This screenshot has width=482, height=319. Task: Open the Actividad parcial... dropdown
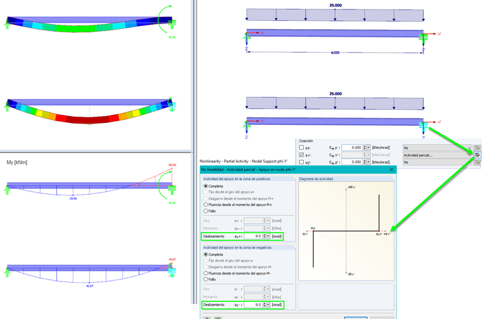tap(437, 155)
